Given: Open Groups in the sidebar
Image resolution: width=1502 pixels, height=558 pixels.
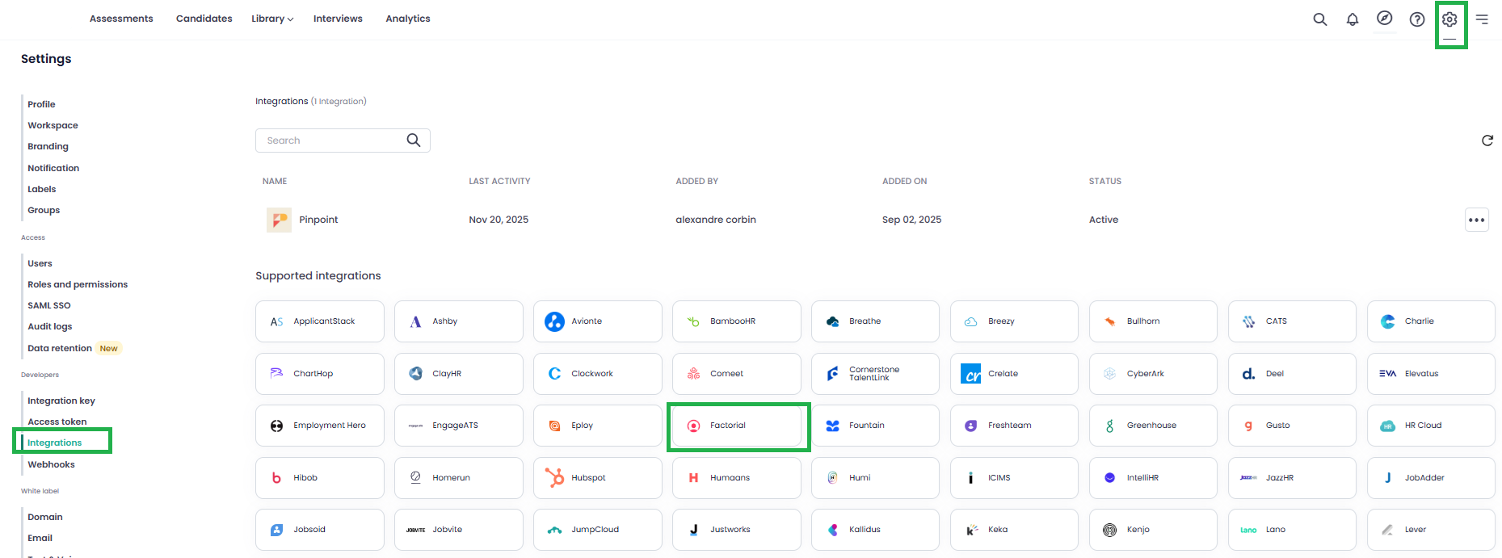Looking at the screenshot, I should (x=44, y=210).
